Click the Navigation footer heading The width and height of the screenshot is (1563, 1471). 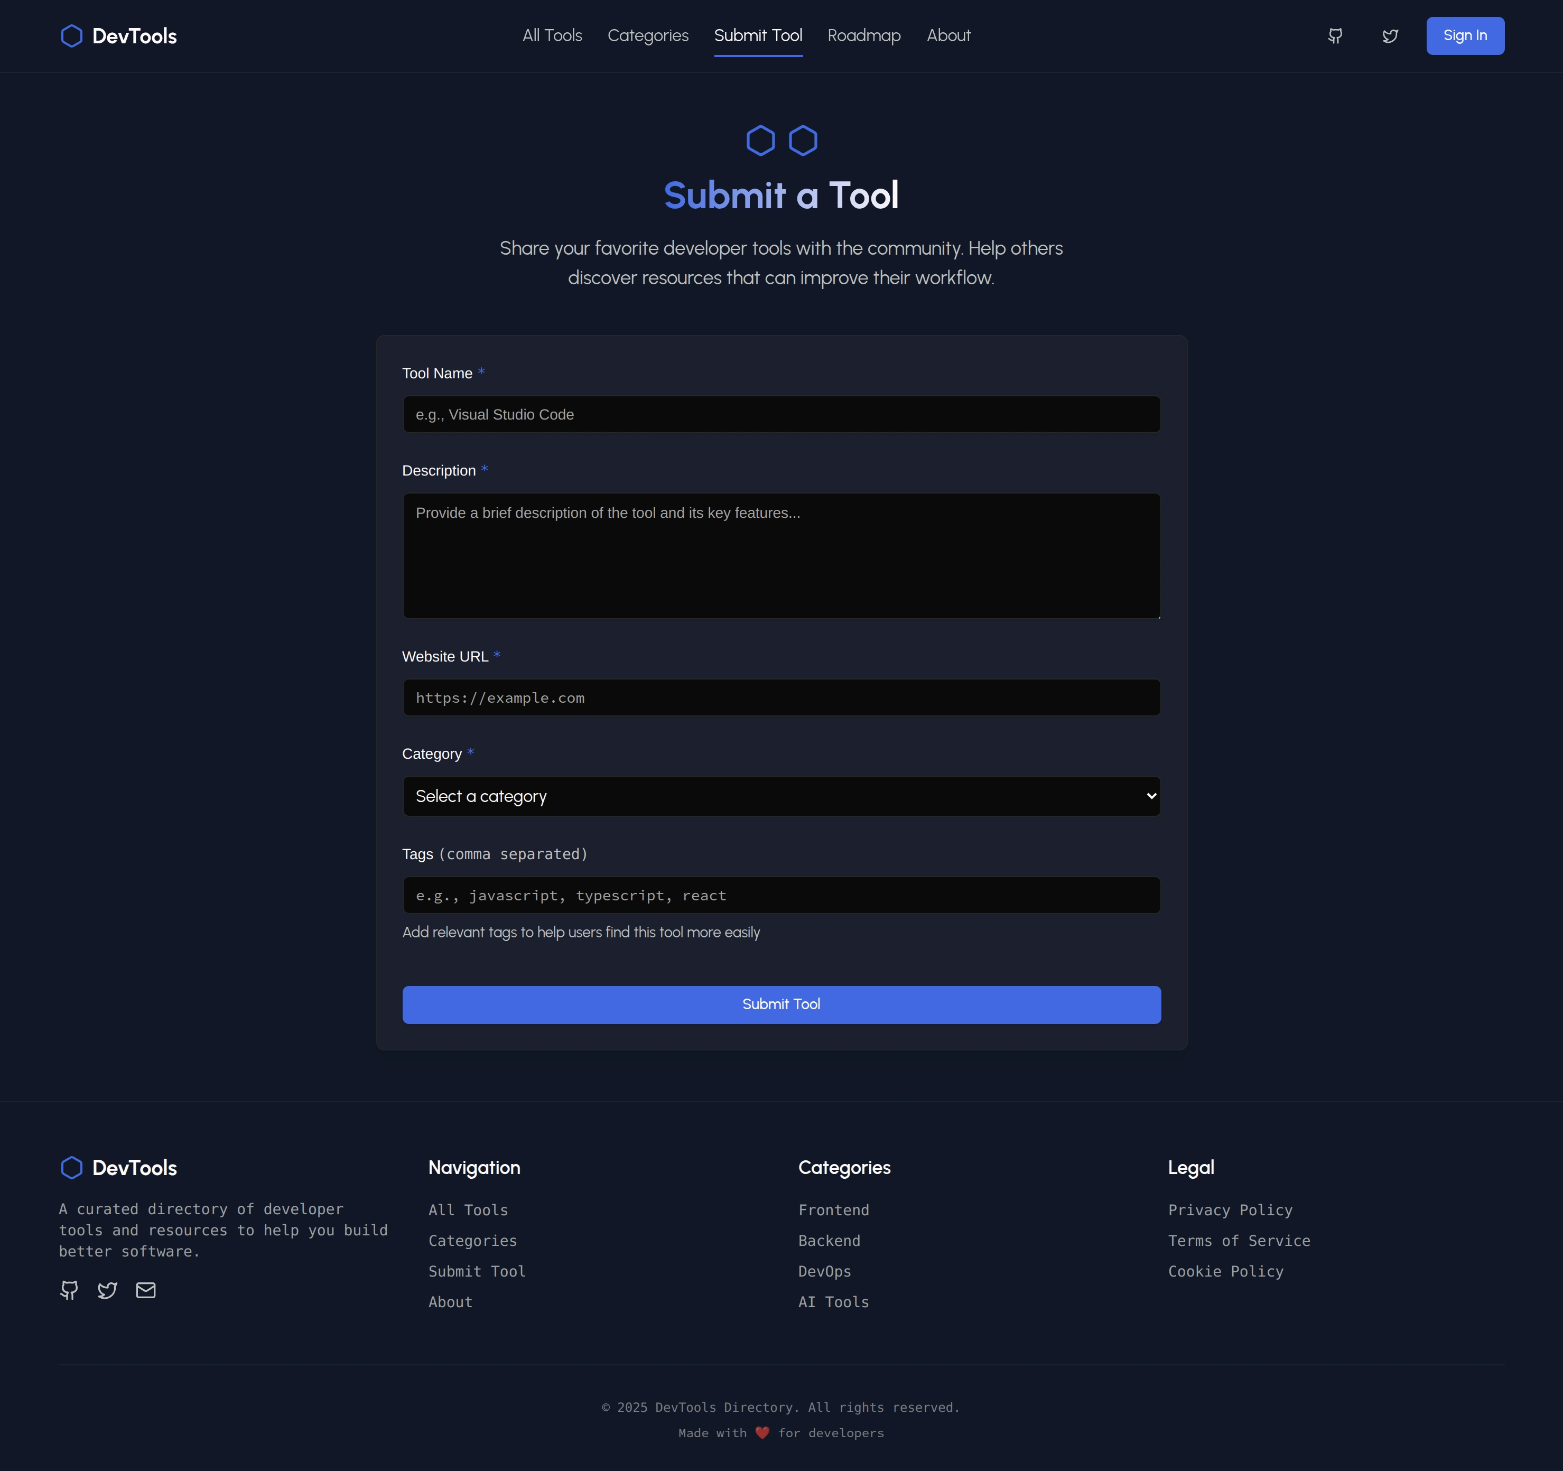(474, 1168)
